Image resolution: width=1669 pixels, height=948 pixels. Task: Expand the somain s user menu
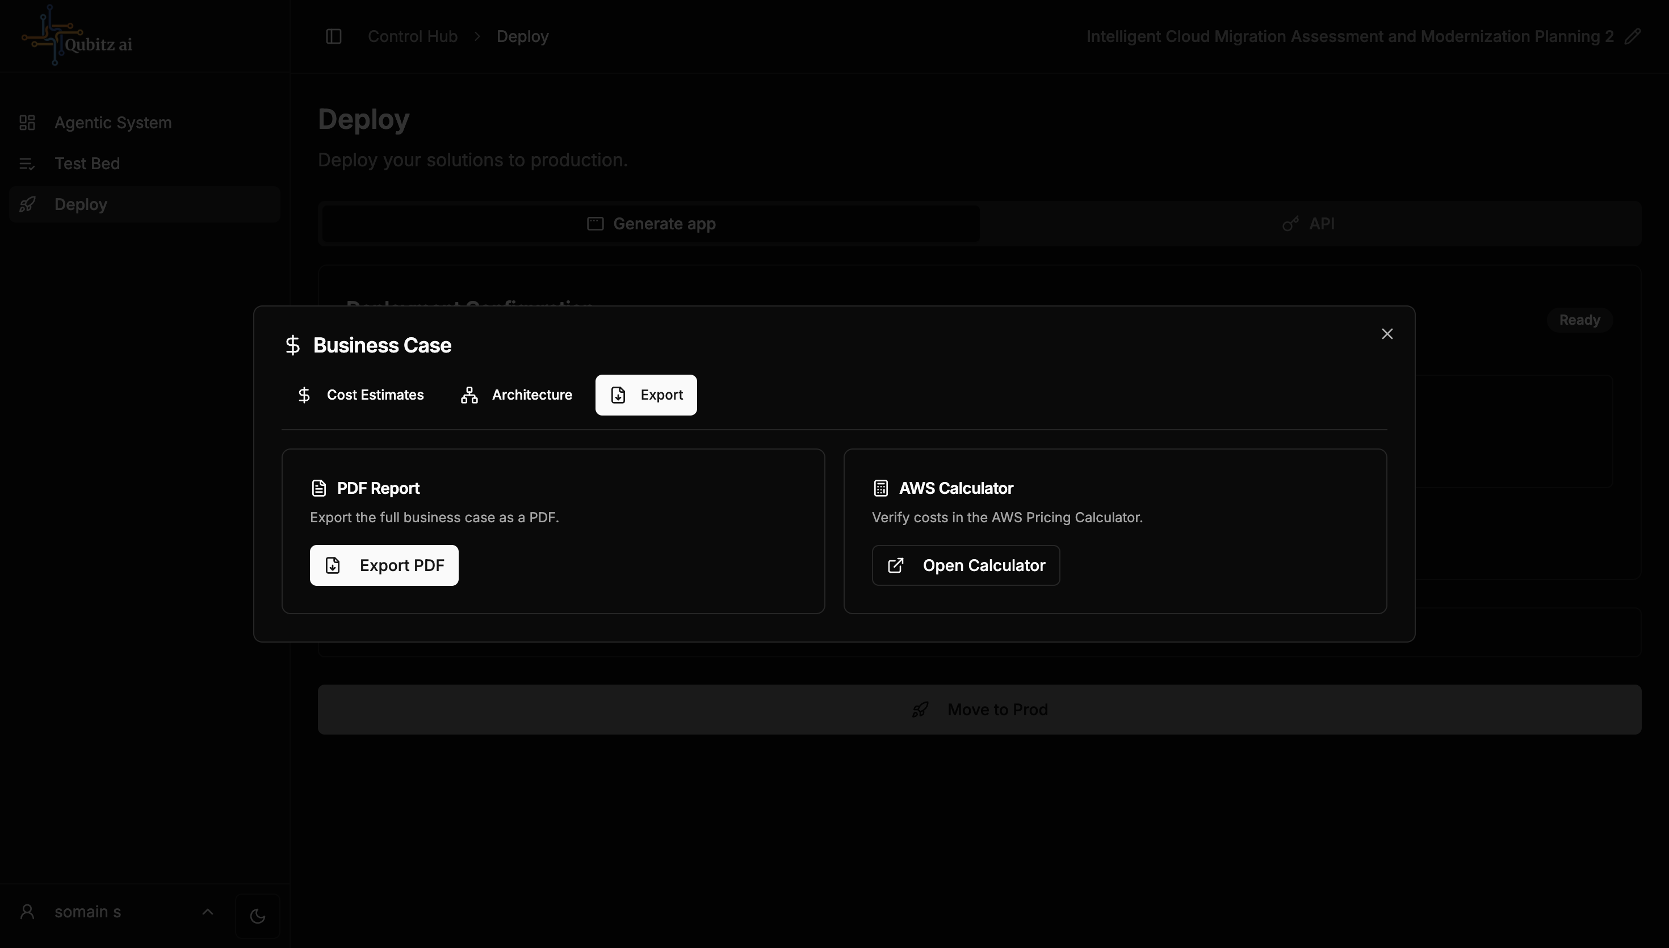208,912
